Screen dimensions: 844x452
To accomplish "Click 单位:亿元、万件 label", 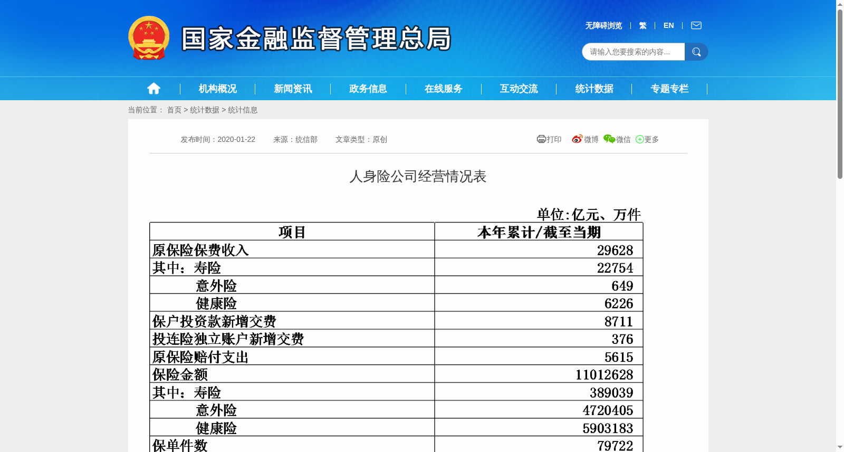I will (589, 215).
